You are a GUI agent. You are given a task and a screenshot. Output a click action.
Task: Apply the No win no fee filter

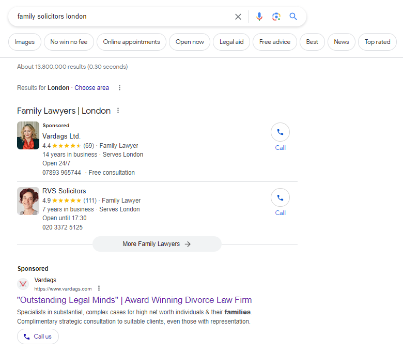[69, 42]
